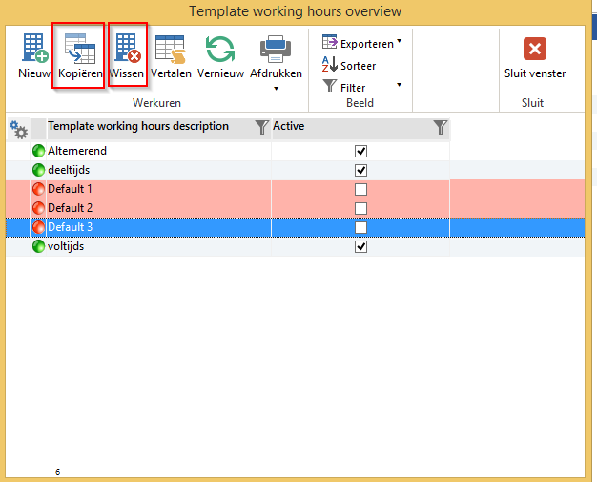Select the deeltijds row
This screenshot has height=482, width=597.
point(143,170)
